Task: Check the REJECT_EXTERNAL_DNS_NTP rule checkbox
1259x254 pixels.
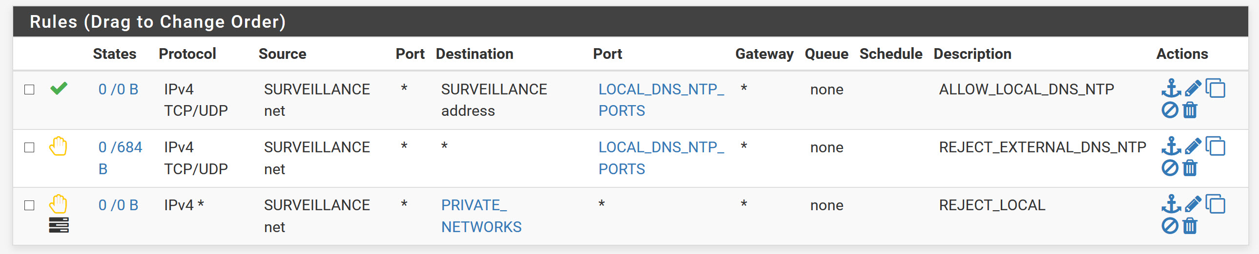Action: pos(29,147)
